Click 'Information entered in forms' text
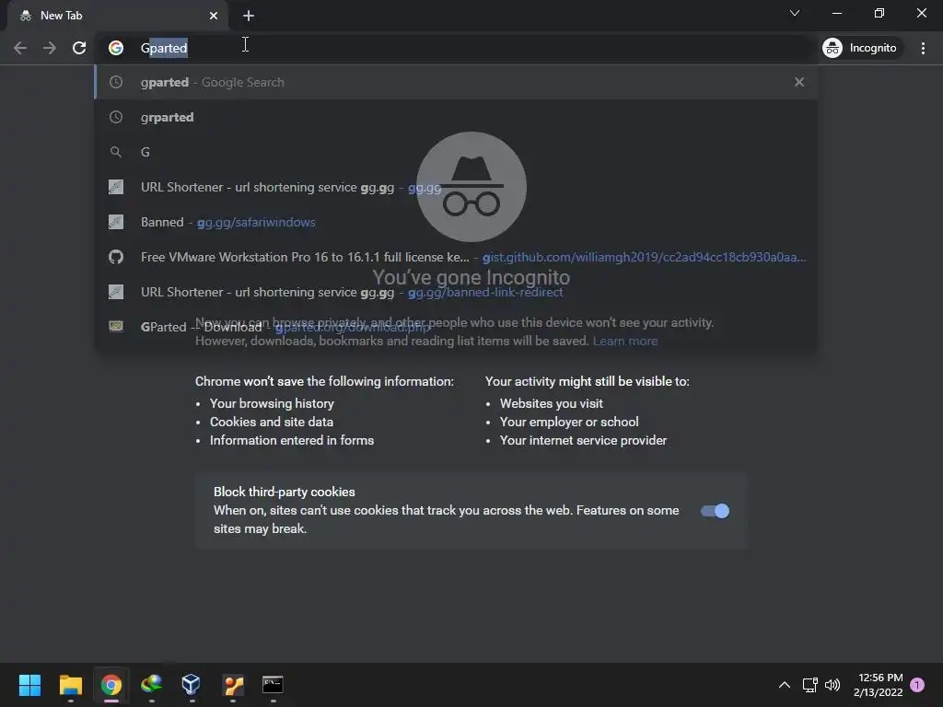 (x=292, y=441)
